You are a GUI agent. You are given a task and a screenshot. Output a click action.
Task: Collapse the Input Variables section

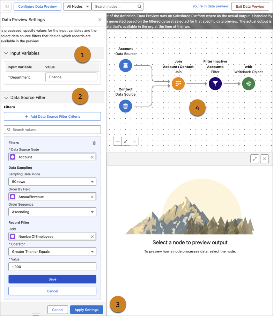(x=6, y=53)
